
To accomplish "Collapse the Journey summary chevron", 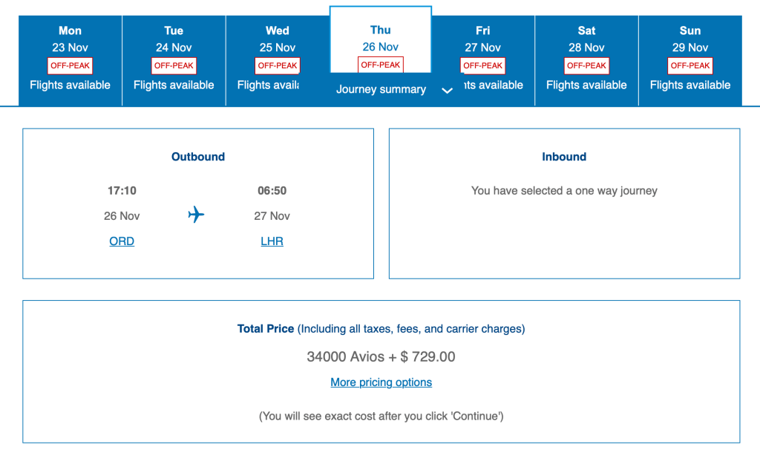I will tap(447, 91).
